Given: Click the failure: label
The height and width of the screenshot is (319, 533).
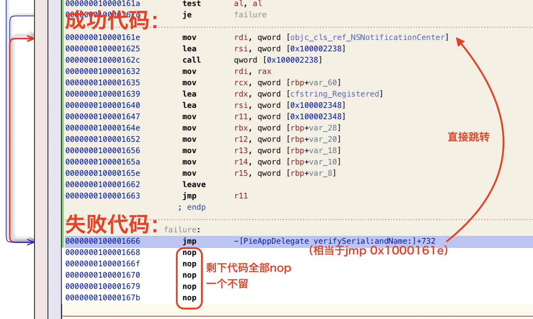Looking at the screenshot, I should pos(182,230).
